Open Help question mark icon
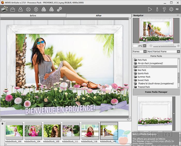The height and width of the screenshot is (146, 181). (x=164, y=10)
